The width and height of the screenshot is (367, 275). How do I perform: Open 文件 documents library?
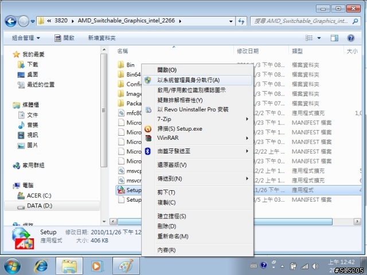[28, 115]
